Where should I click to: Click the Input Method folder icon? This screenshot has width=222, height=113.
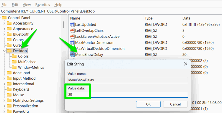point(9,78)
